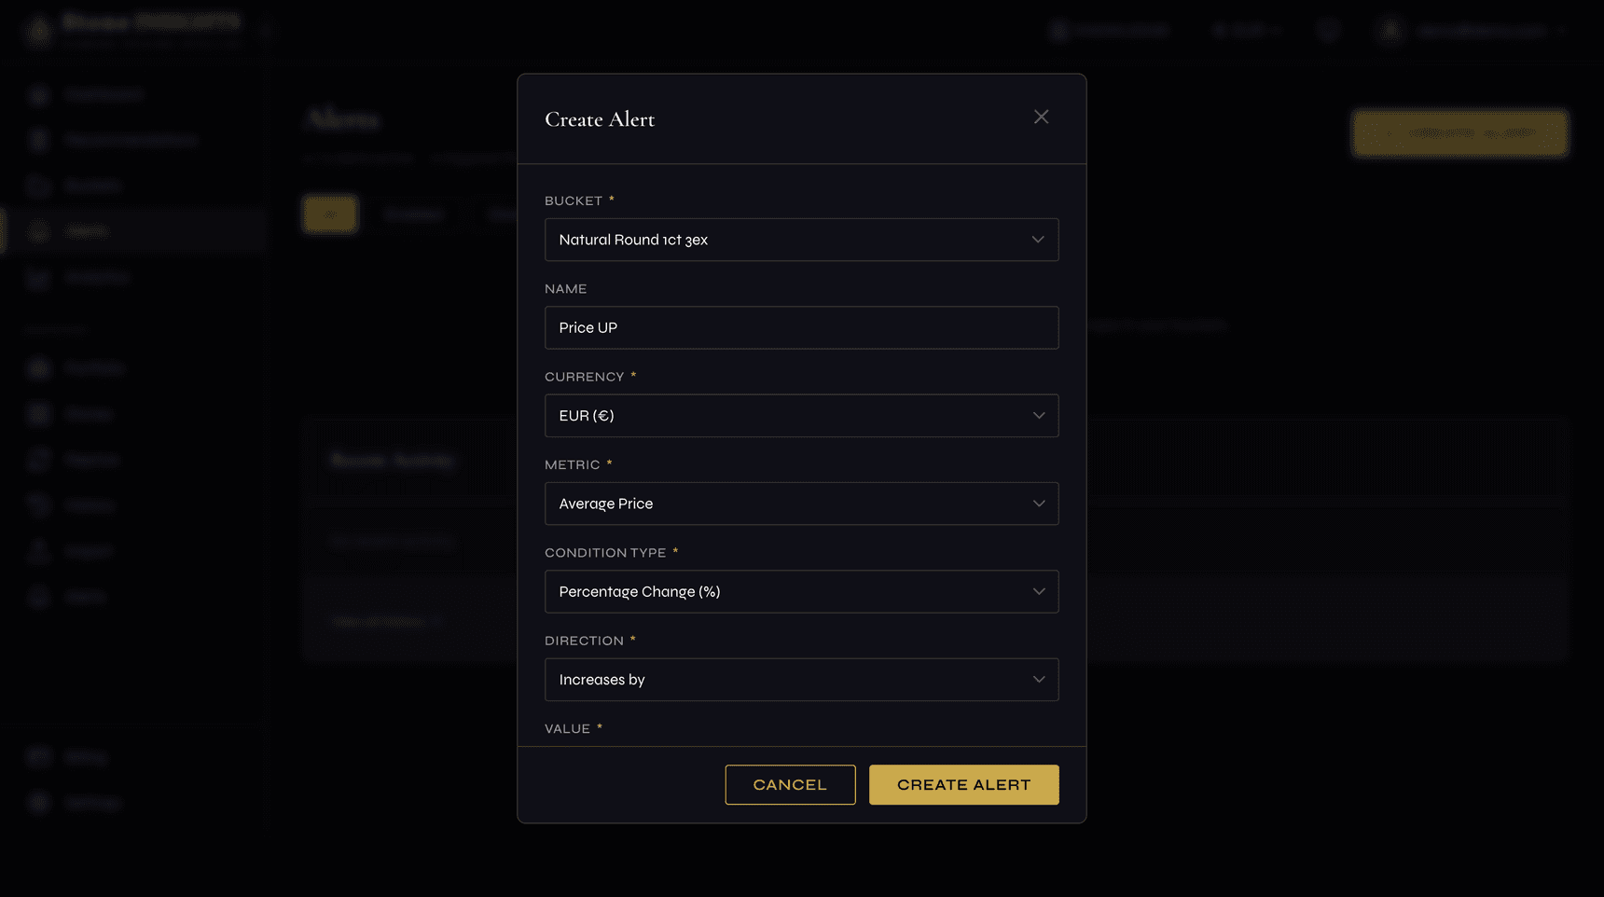The image size is (1604, 897).
Task: Click the topmost Dashboard icon in the sidebar
Action: coord(38,93)
